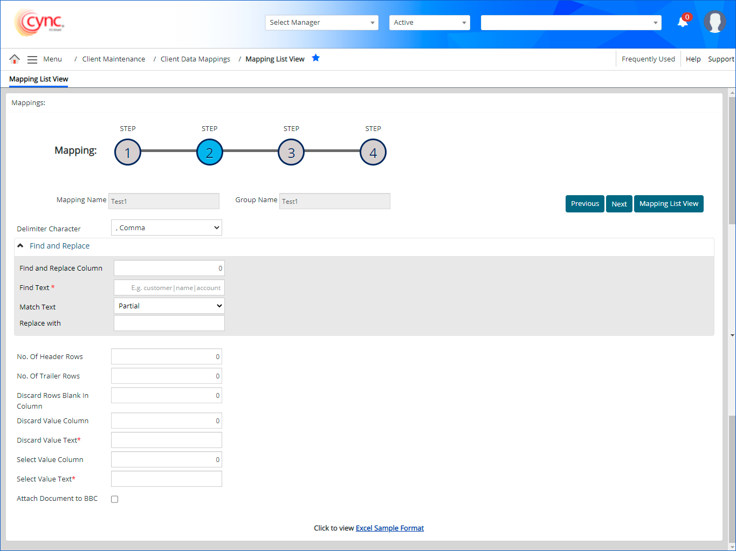Collapse the Find and Replace section
The image size is (736, 551).
pos(20,246)
